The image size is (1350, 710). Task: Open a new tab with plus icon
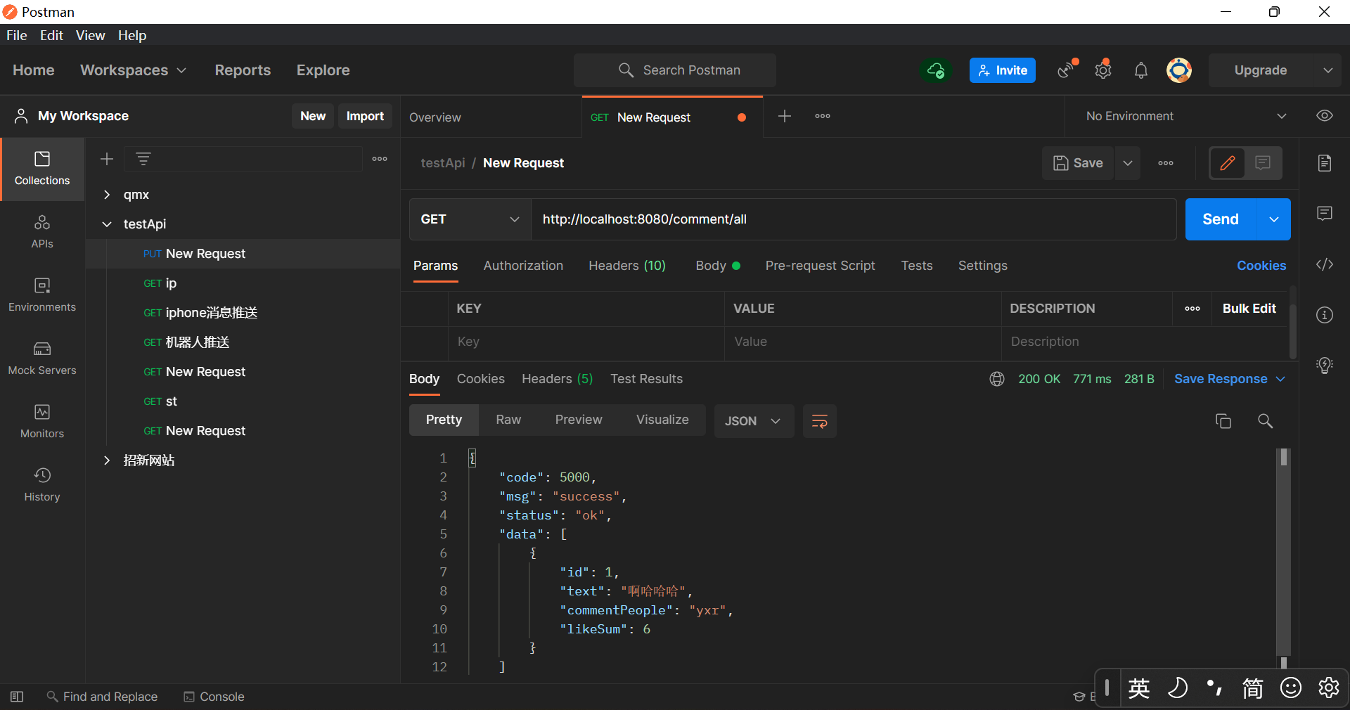tap(785, 116)
